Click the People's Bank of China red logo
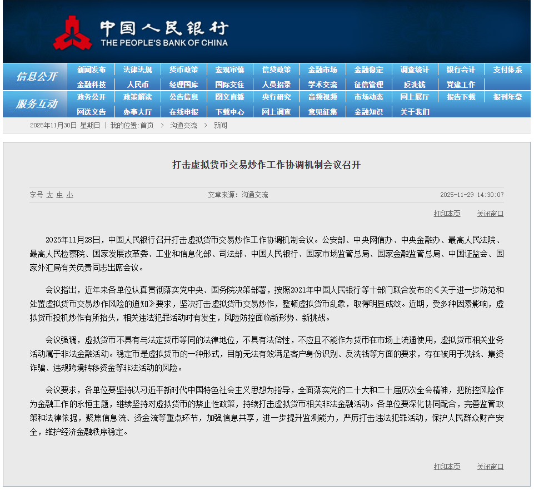 [72, 33]
